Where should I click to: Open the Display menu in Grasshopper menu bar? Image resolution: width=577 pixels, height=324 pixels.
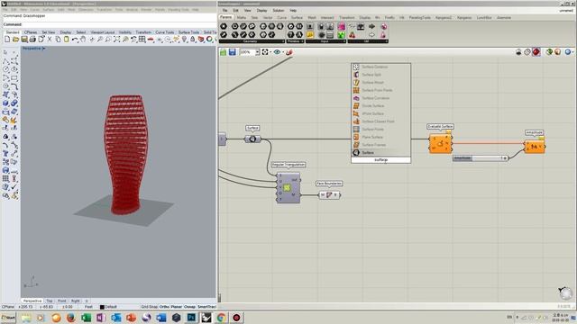(x=261, y=10)
